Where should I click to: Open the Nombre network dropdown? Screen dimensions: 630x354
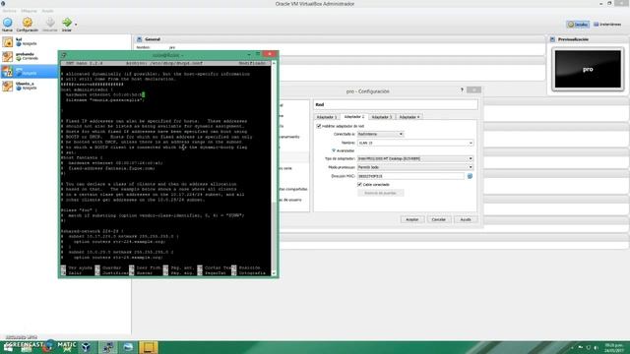415,143
